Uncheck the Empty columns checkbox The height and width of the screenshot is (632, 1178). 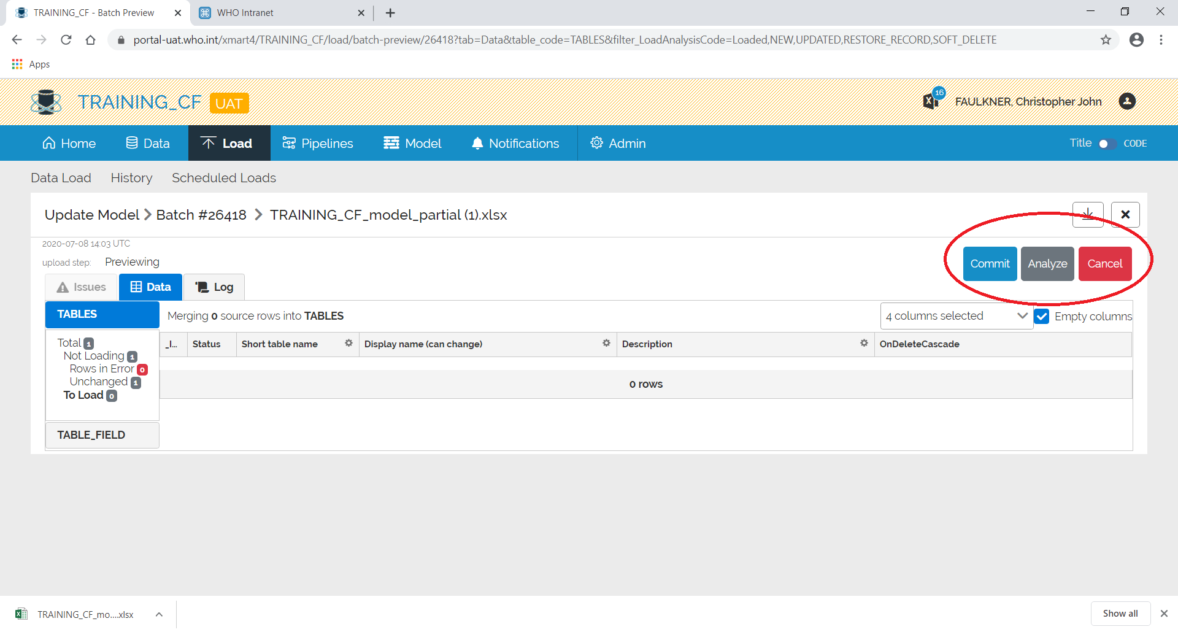coord(1042,316)
